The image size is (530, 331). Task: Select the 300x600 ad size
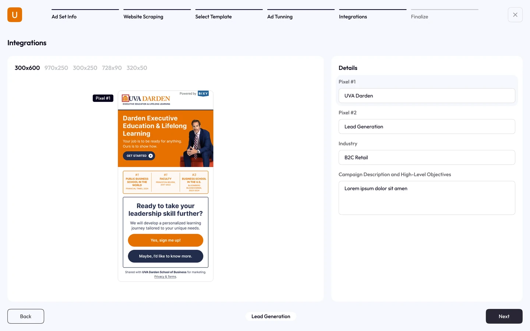27,68
